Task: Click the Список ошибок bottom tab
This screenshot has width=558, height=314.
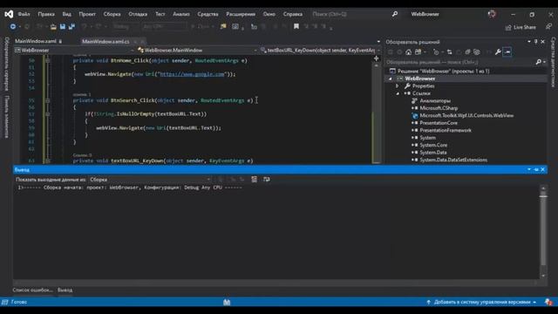Action: pos(32,290)
